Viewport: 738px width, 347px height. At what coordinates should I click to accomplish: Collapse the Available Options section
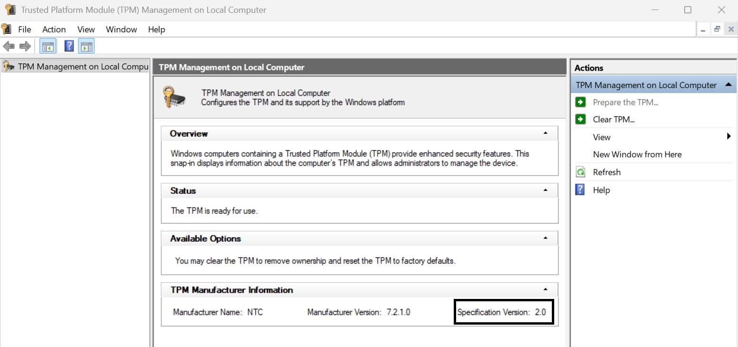tap(545, 238)
